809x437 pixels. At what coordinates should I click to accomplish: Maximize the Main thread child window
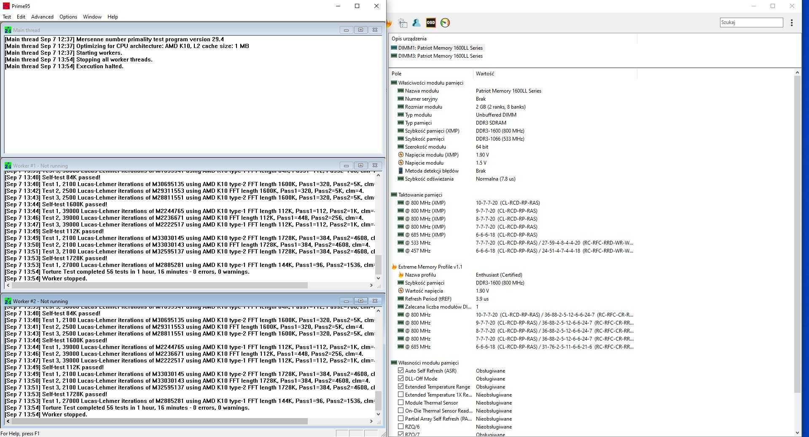[x=360, y=30]
